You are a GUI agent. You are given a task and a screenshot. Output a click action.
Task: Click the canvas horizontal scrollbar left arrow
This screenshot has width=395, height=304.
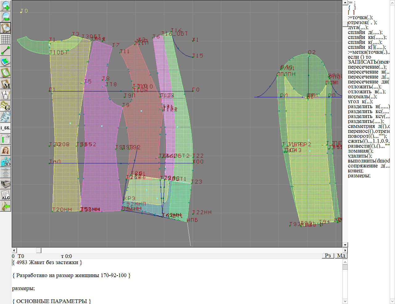pos(14,250)
